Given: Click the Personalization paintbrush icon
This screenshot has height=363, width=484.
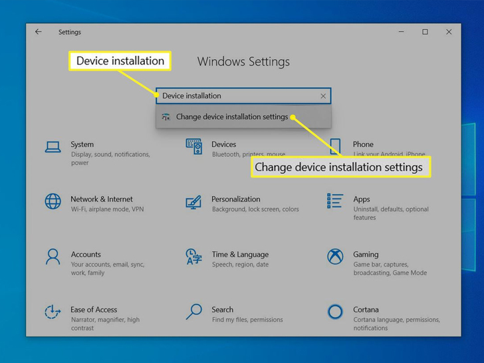Looking at the screenshot, I should (193, 202).
